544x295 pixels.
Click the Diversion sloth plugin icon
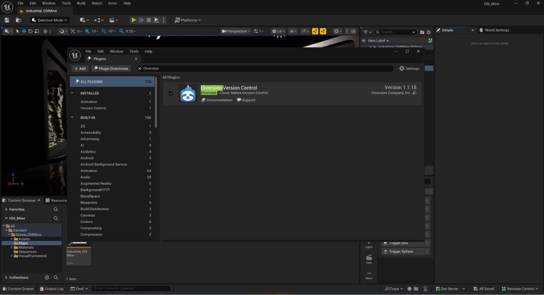pos(188,94)
